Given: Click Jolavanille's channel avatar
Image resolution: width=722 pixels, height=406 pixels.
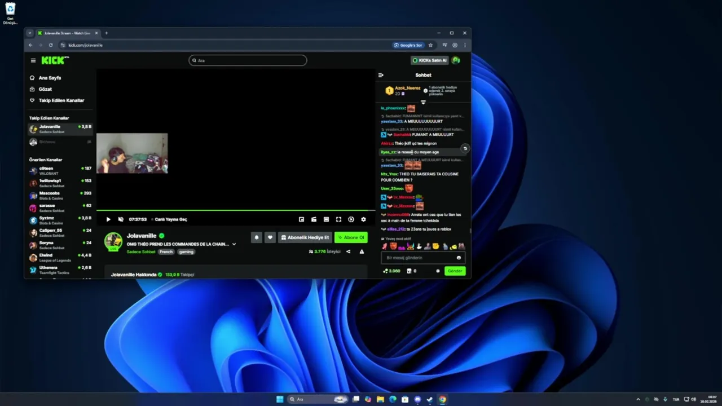Looking at the screenshot, I should [x=113, y=241].
